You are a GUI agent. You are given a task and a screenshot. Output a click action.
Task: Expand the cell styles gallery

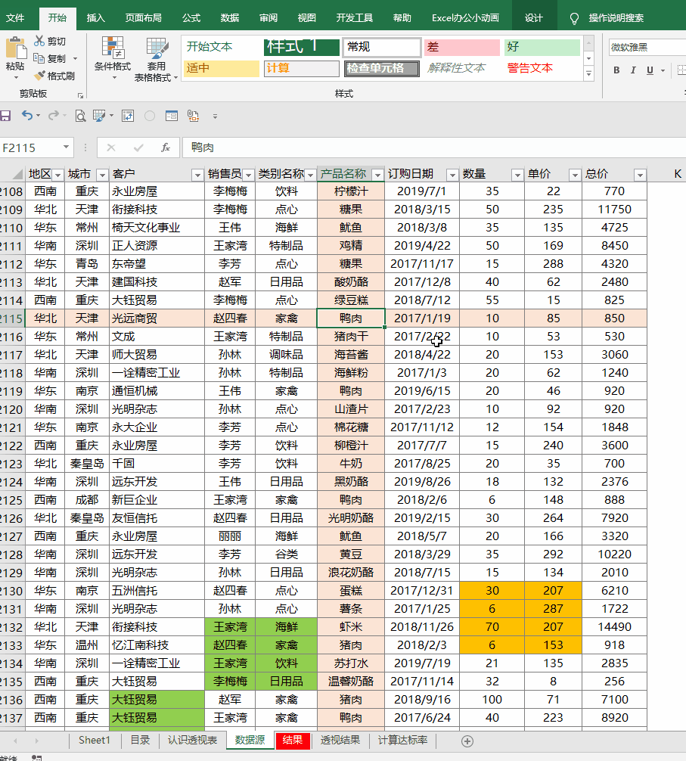coord(588,74)
